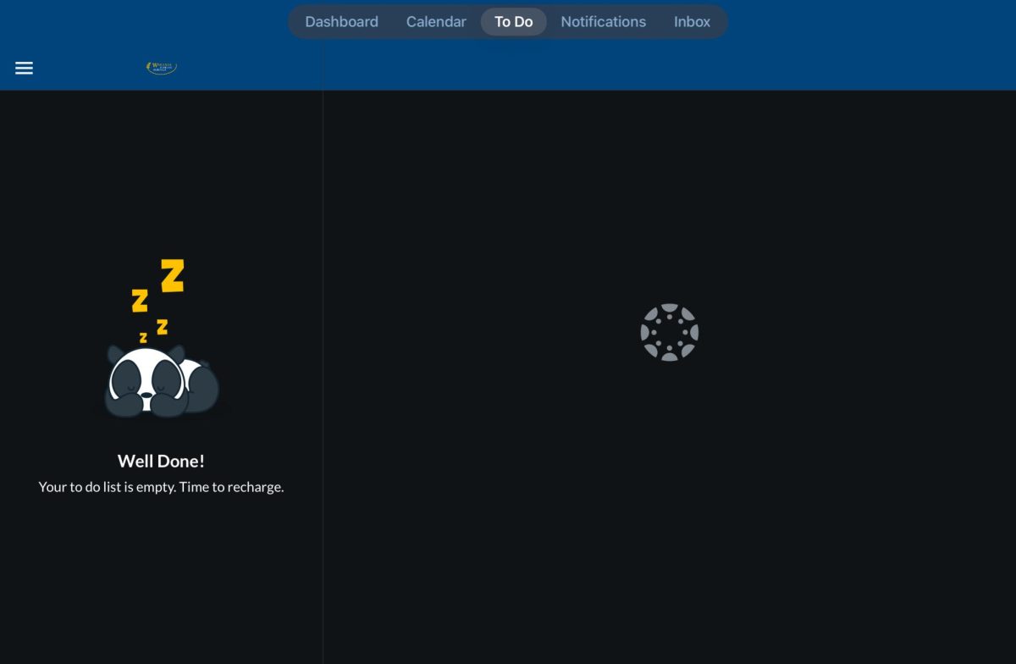The image size is (1016, 664).
Task: Click the "Your to do list is empty" message
Action: [x=161, y=487]
